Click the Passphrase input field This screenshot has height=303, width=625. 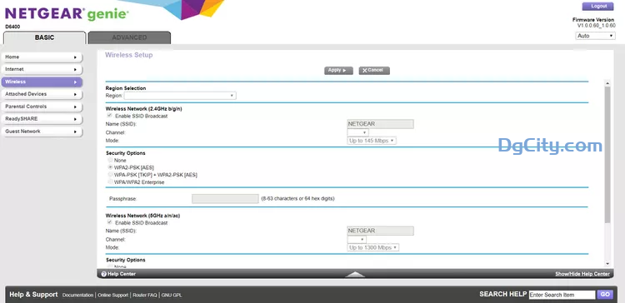(x=225, y=199)
